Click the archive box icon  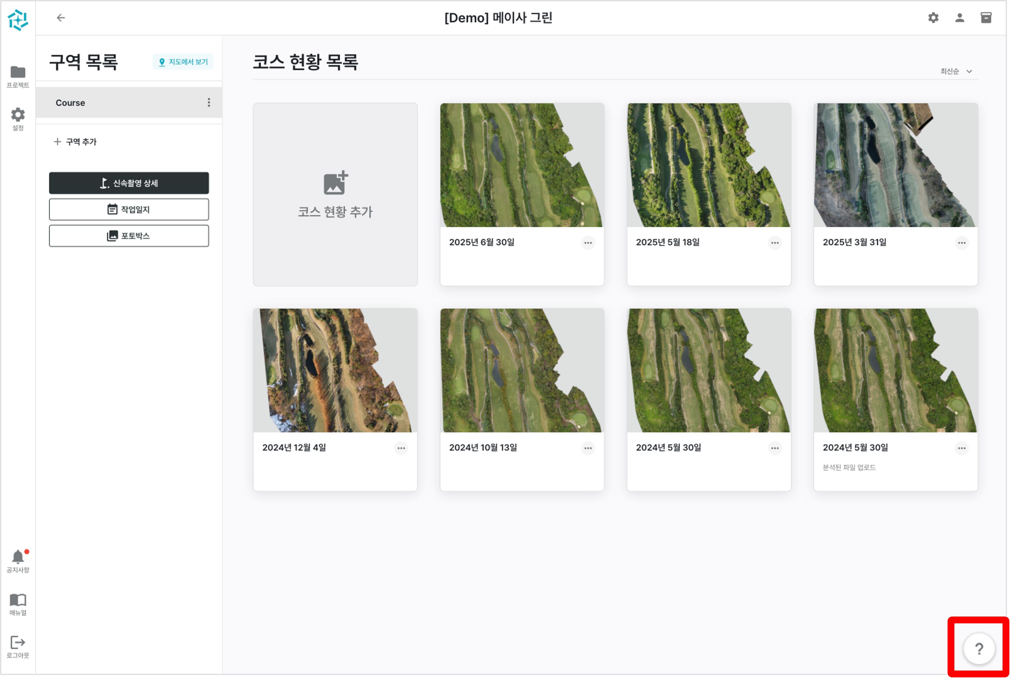click(x=986, y=18)
